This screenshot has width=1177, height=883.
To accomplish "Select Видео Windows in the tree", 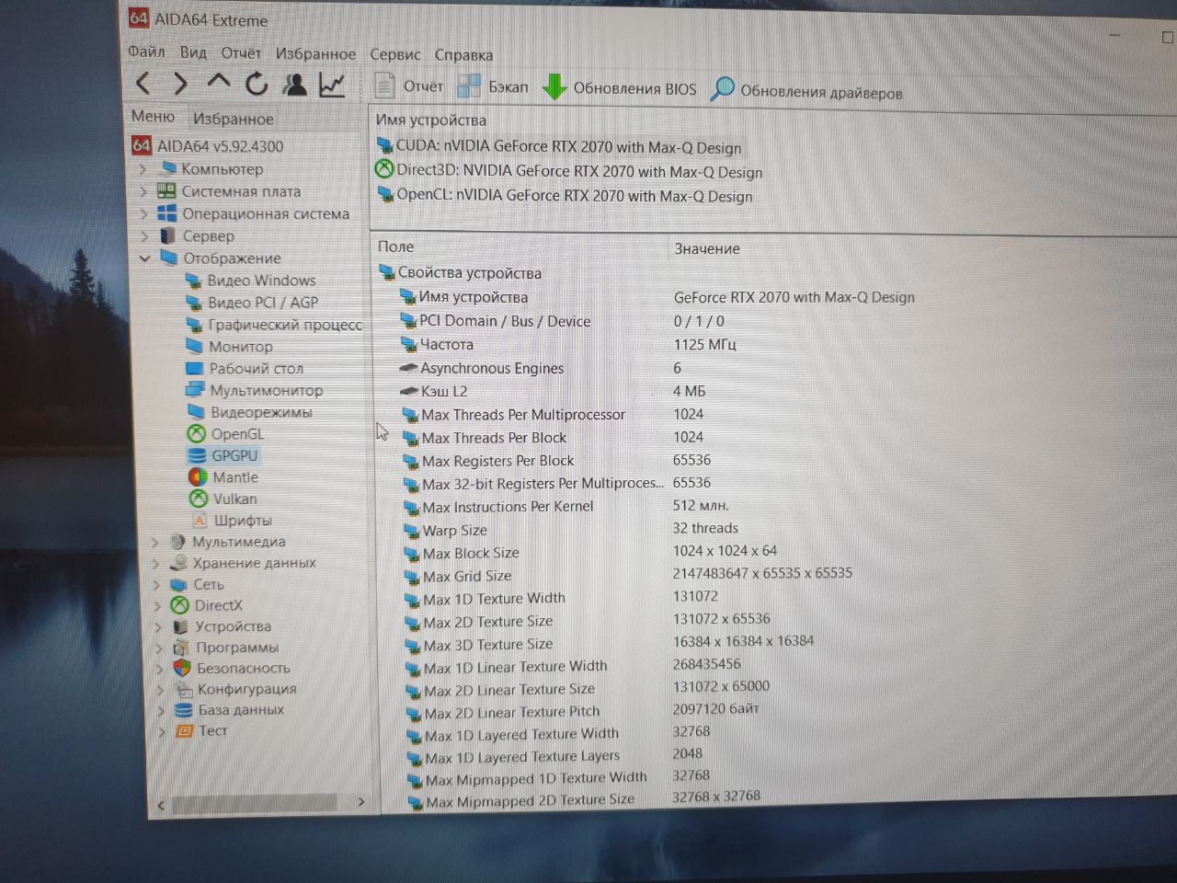I will coord(251,281).
